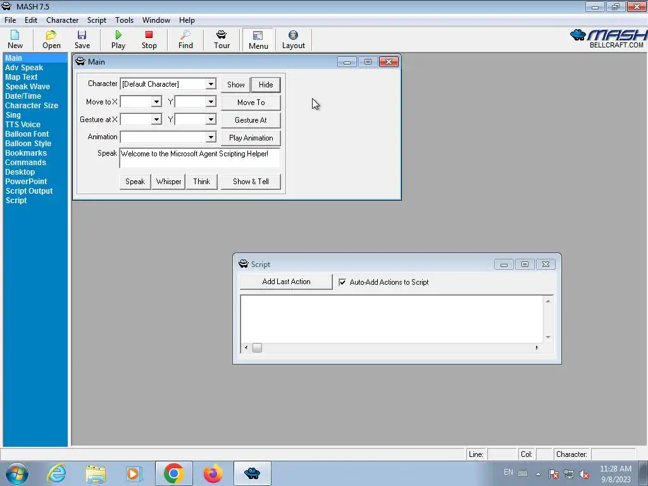Screen dimensions: 648x486
Task: Open Windows Explorer from taskbar
Action: pos(96,473)
